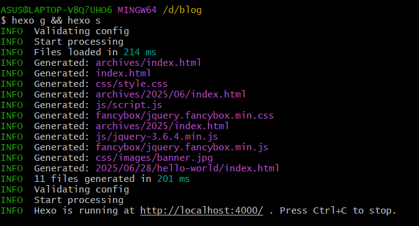Screen dimensions: 419x226
Task: Click the /d/blog directory path
Action: (182, 10)
